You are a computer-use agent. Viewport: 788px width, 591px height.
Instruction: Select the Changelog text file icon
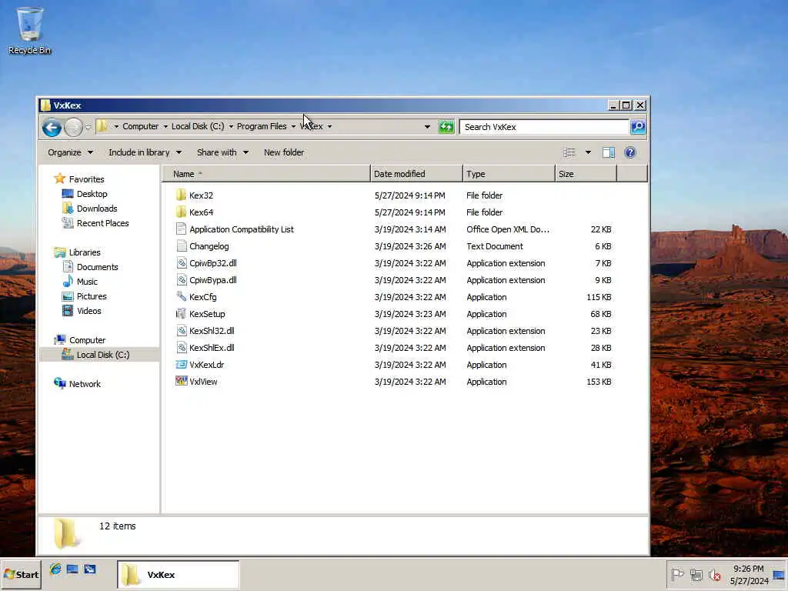(x=181, y=245)
